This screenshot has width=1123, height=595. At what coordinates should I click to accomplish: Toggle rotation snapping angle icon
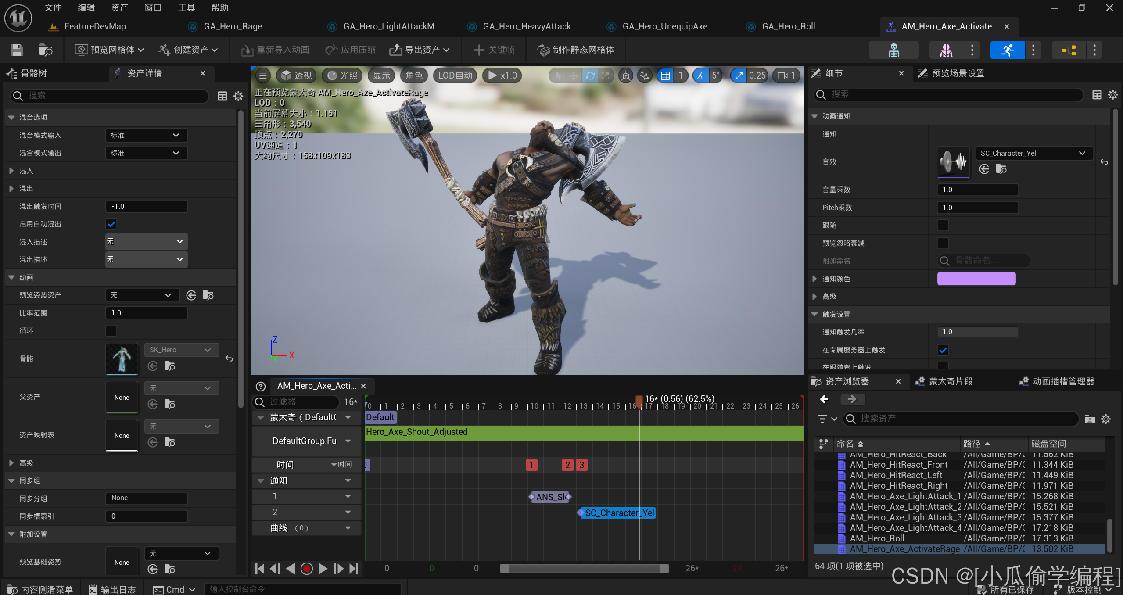click(x=702, y=75)
